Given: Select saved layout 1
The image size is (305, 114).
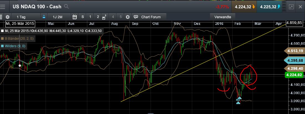Looking at the screenshot, I should point(90,17).
